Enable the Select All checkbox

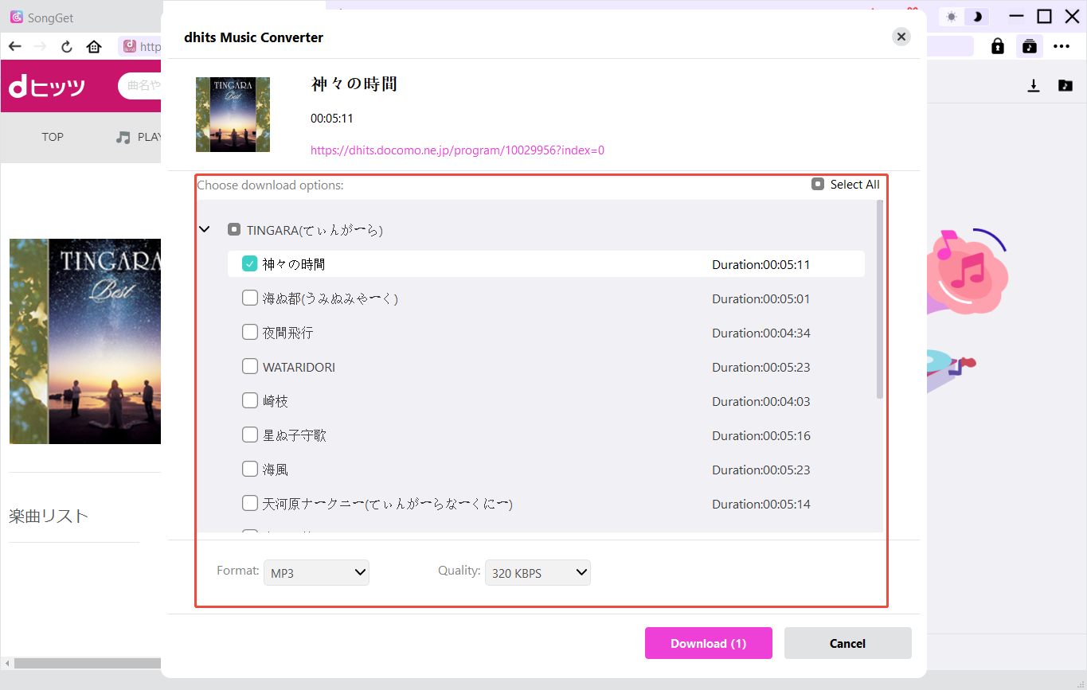(817, 183)
